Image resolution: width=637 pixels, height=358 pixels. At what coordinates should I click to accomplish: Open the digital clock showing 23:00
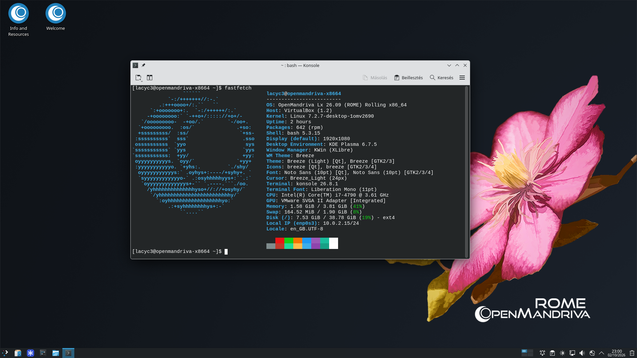pyautogui.click(x=616, y=353)
